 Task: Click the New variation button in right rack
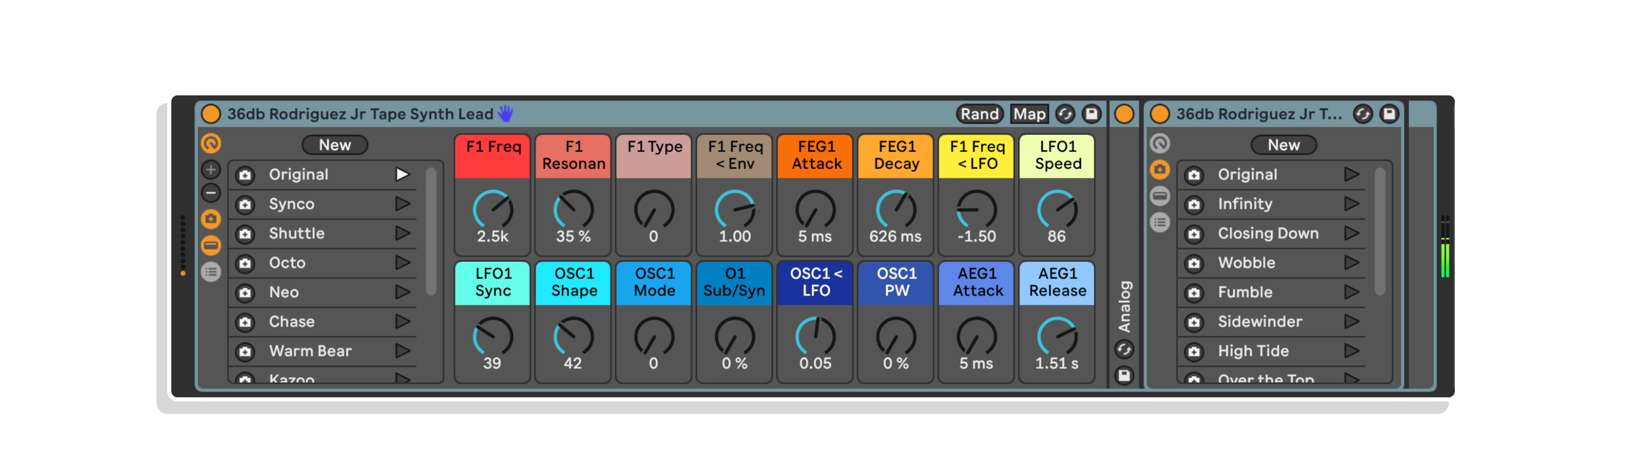1283,145
